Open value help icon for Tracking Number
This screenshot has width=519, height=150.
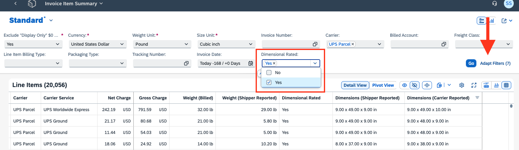[186, 63]
